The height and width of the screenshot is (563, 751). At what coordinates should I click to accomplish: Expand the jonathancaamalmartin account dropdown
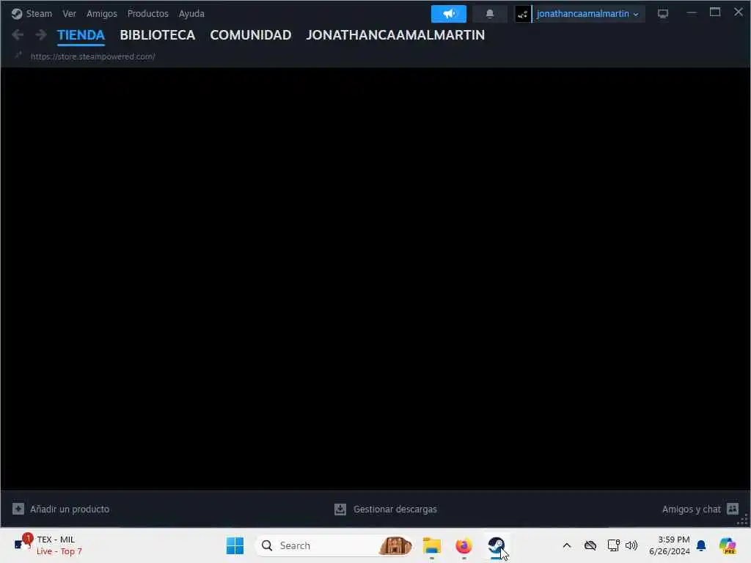pos(587,14)
